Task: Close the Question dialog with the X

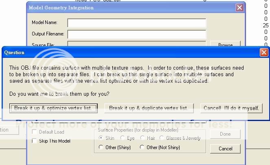Action: (264, 53)
